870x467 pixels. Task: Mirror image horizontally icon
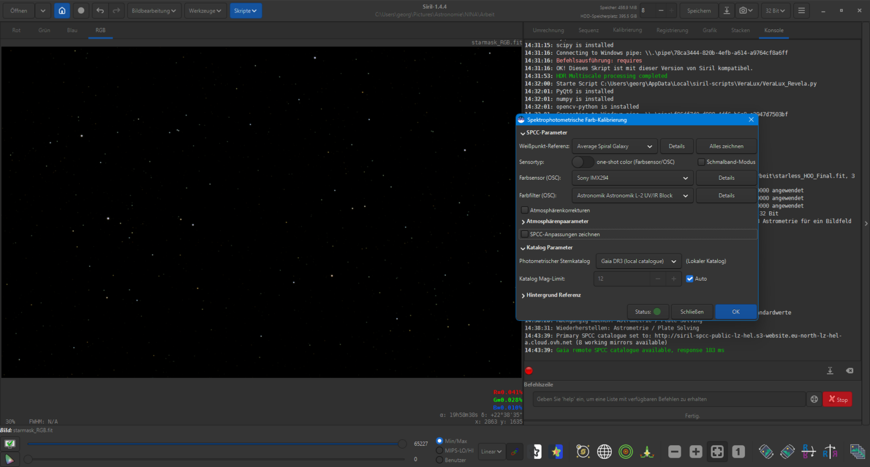(830, 452)
